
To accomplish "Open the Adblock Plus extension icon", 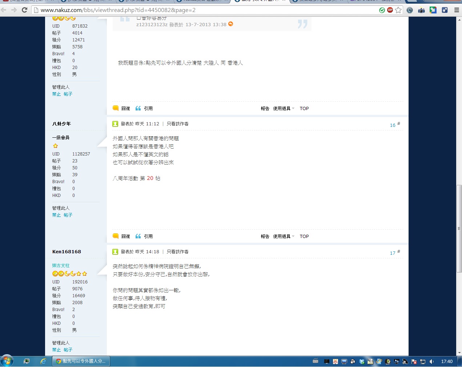I will 390,10.
